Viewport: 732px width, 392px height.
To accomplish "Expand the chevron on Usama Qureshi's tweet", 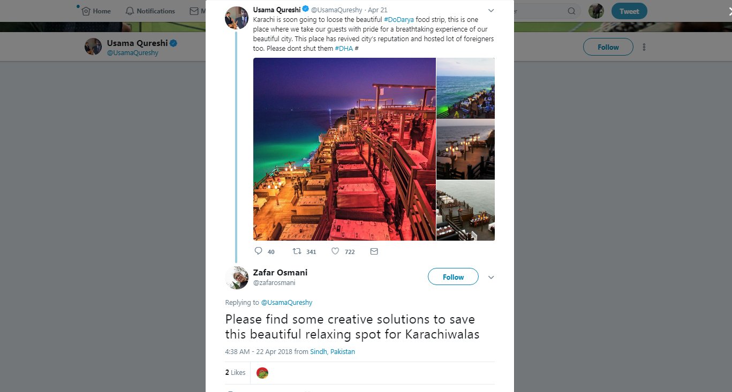I will tap(491, 10).
